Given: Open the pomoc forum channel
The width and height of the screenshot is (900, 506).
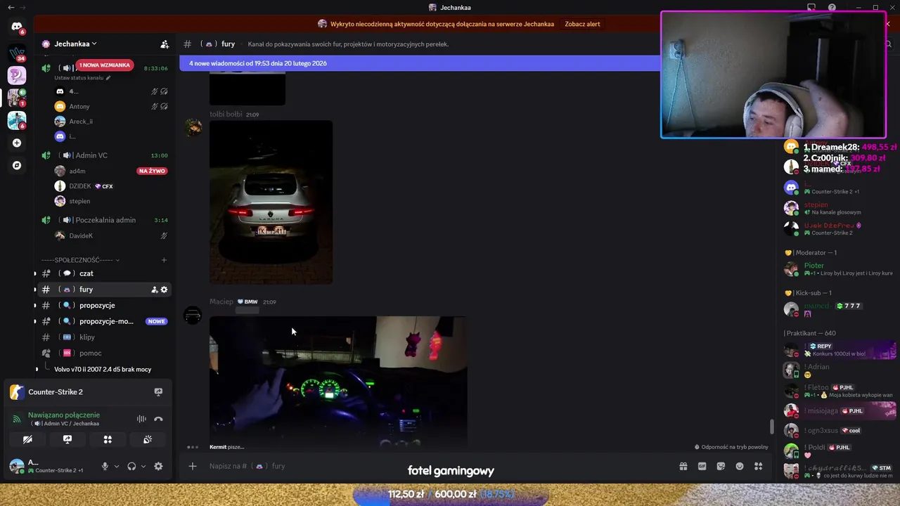Looking at the screenshot, I should [x=104, y=353].
